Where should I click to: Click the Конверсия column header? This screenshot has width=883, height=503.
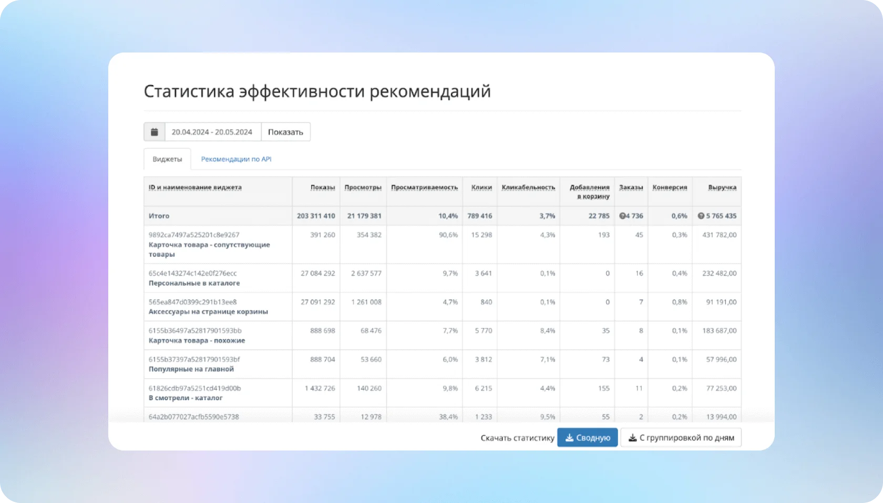[670, 187]
